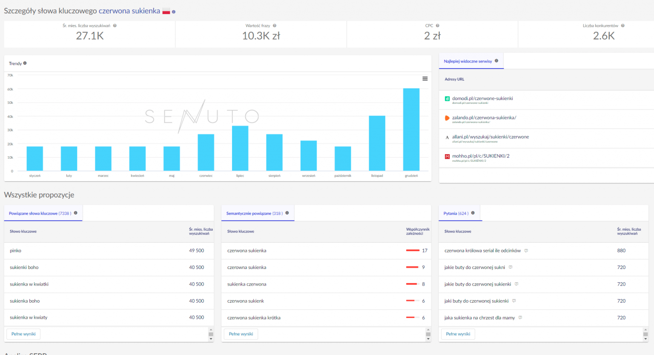Open the chart hamburger menu icon
The image size is (654, 355).
tap(425, 78)
